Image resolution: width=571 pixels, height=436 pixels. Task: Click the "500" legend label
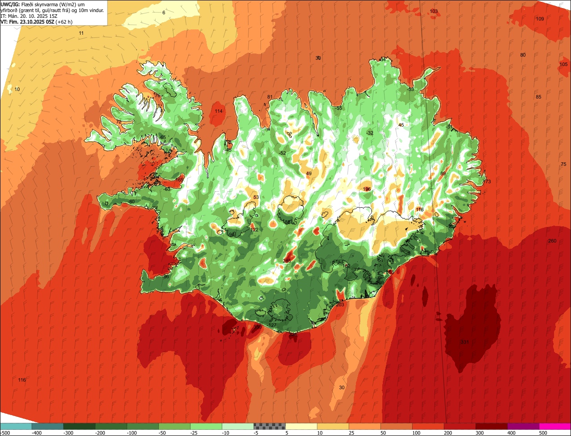543,433
